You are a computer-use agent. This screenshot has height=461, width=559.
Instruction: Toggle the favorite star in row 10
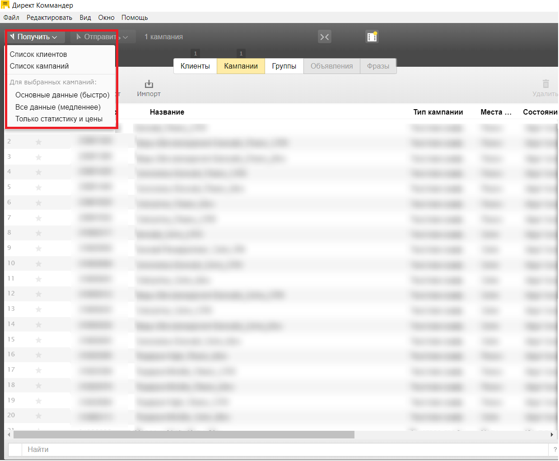click(x=38, y=264)
